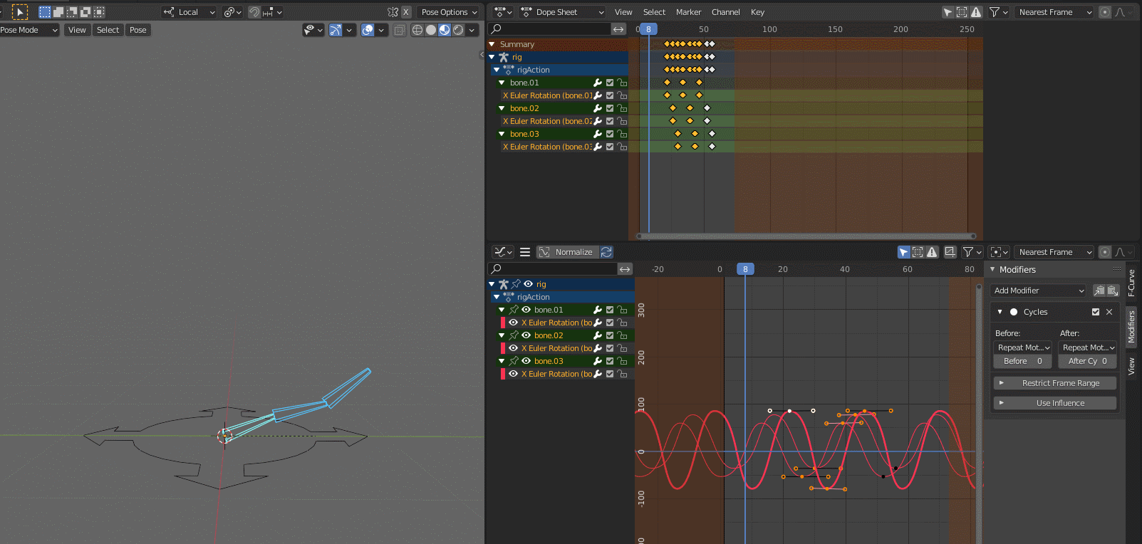The height and width of the screenshot is (544, 1142).
Task: Uncheck the Cycles modifier enable checkbox
Action: [1096, 312]
